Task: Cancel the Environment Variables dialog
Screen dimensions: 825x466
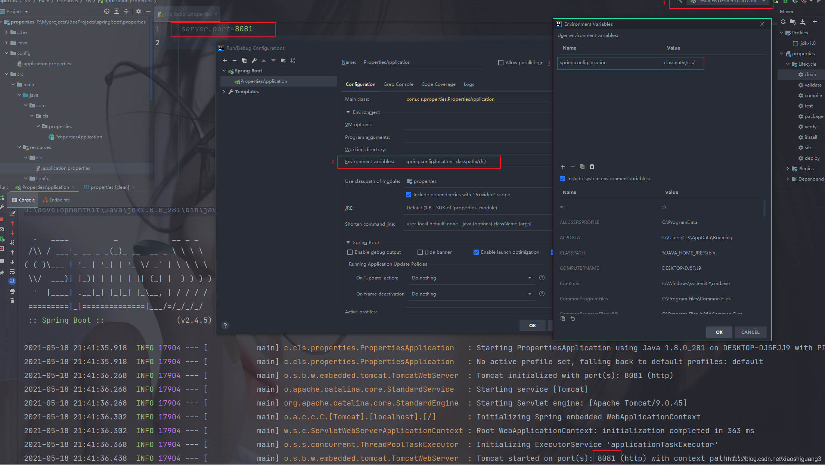Action: [750, 332]
